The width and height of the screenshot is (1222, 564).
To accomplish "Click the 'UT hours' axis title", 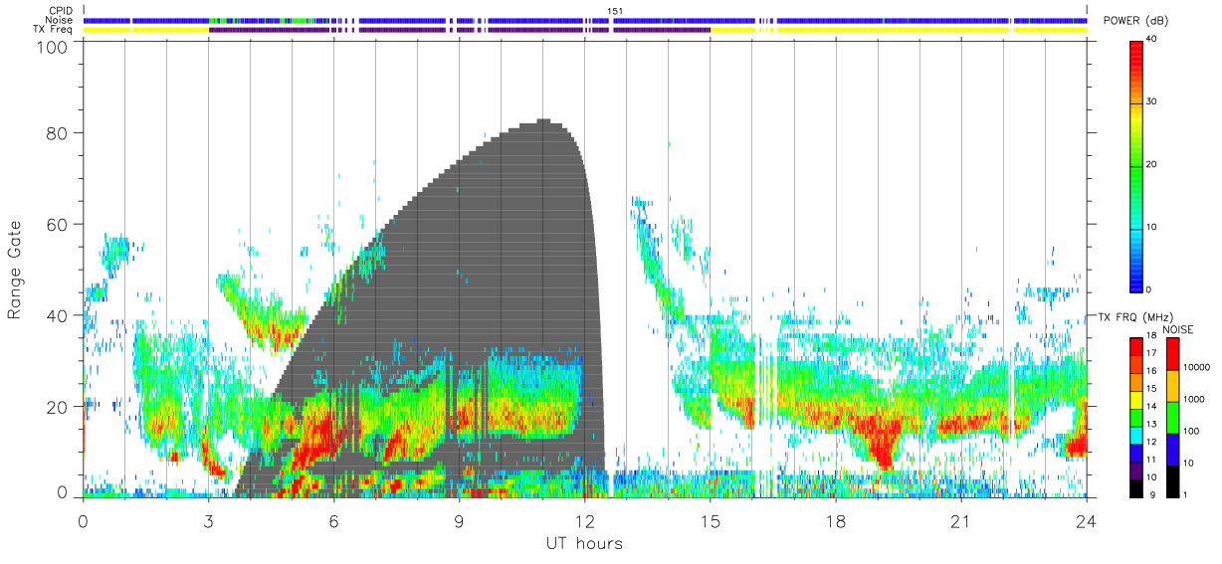I will [x=584, y=544].
